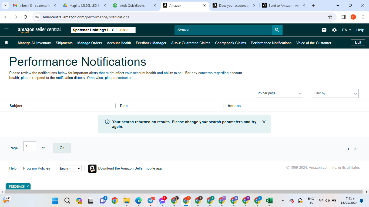The height and width of the screenshot is (207, 369).
Task: Switch to the Send to Amazon tab
Action: (x=284, y=5)
